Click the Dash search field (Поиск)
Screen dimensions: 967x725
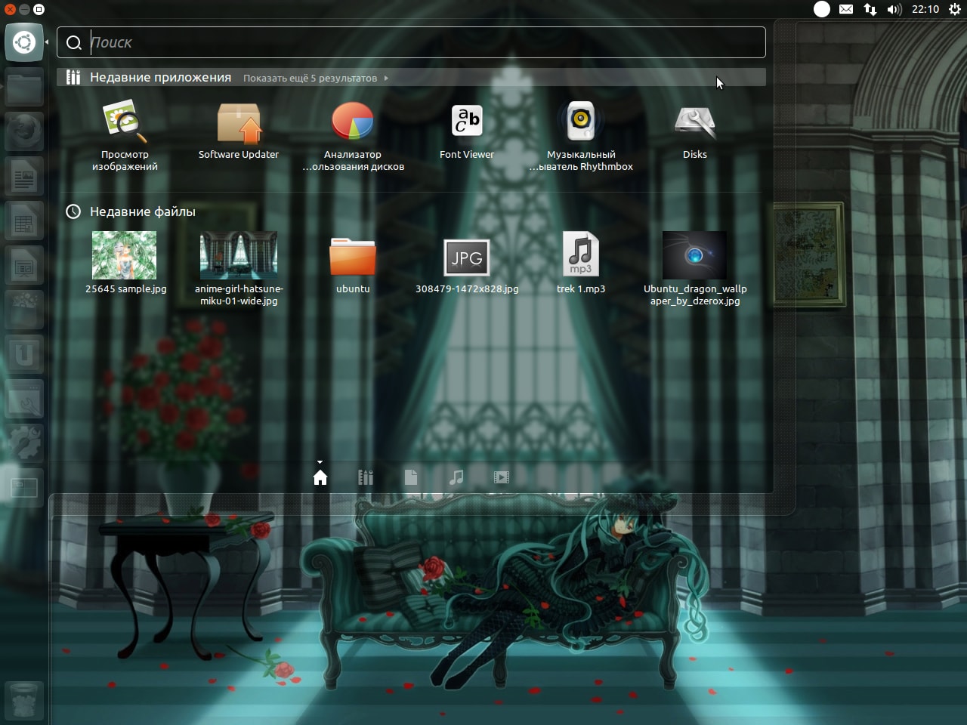tap(412, 42)
